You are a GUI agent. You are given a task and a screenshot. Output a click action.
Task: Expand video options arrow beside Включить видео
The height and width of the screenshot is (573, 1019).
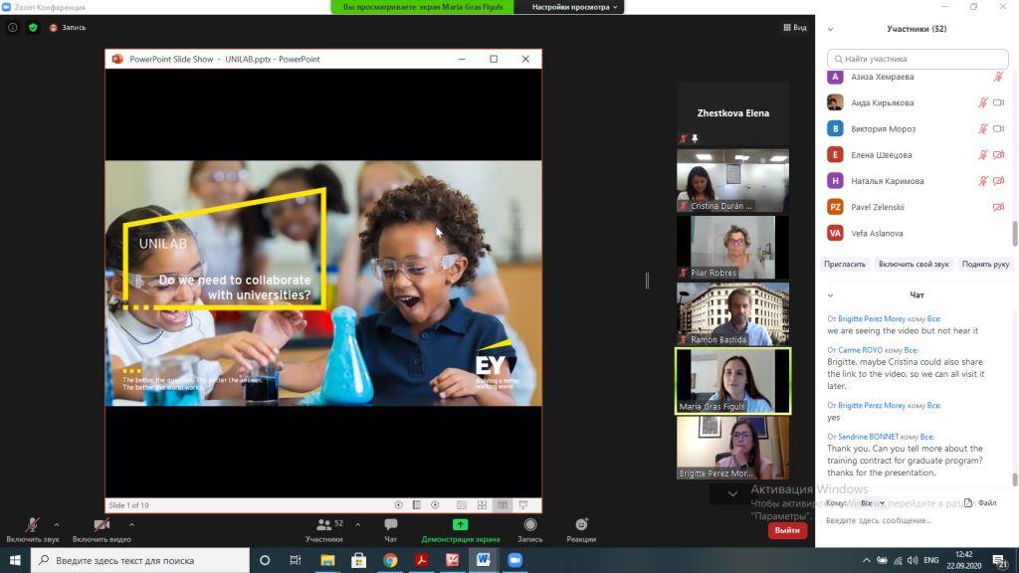[x=131, y=525]
